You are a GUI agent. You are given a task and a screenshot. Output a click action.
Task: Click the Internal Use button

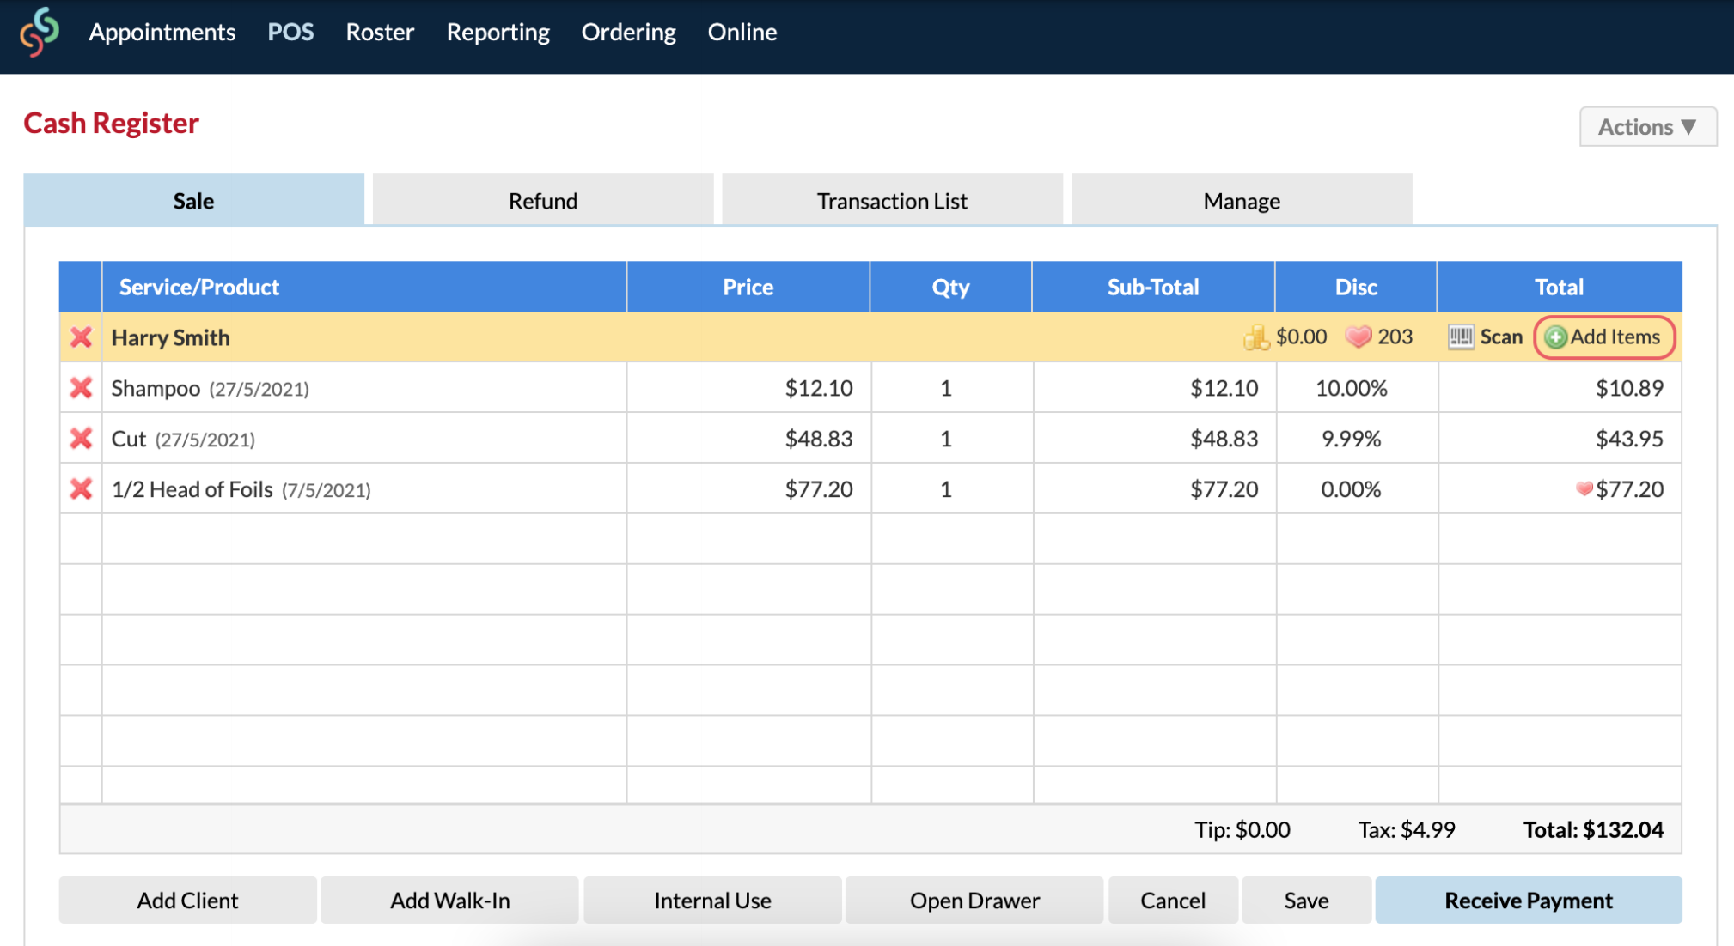pyautogui.click(x=711, y=900)
